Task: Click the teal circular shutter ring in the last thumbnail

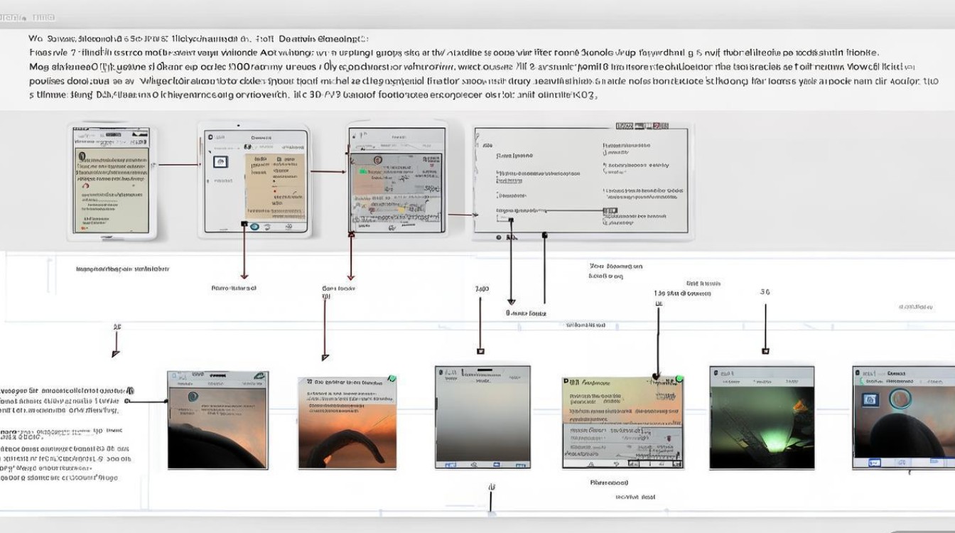Action: coord(902,399)
